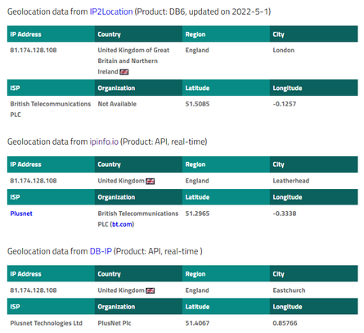
Task: Select longitude value -0.3338
Action: [x=285, y=214]
